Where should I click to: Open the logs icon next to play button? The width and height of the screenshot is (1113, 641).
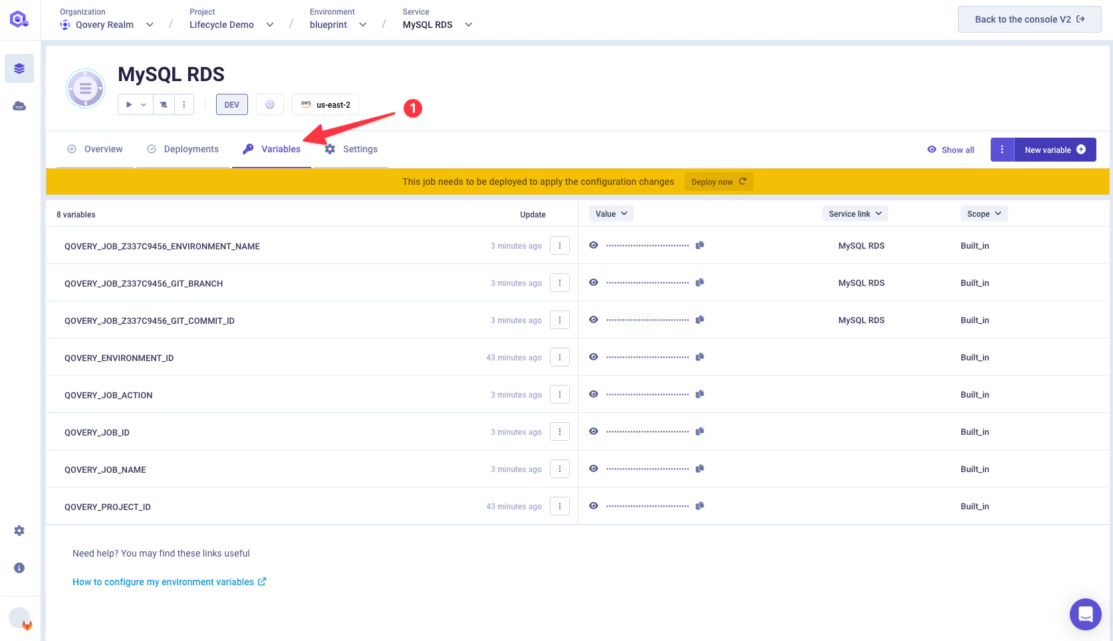(x=164, y=104)
